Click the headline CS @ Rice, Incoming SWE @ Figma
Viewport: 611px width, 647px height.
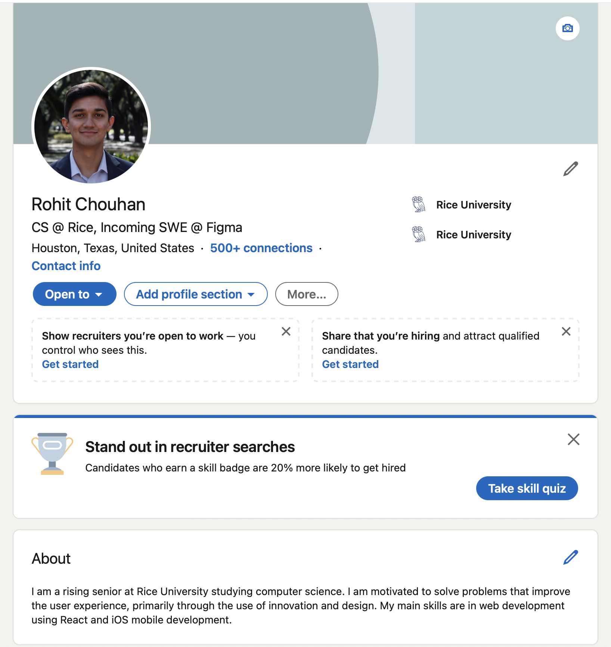(x=137, y=227)
